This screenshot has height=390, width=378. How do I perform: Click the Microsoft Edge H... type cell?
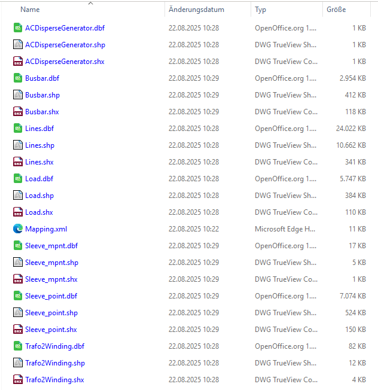(x=285, y=229)
